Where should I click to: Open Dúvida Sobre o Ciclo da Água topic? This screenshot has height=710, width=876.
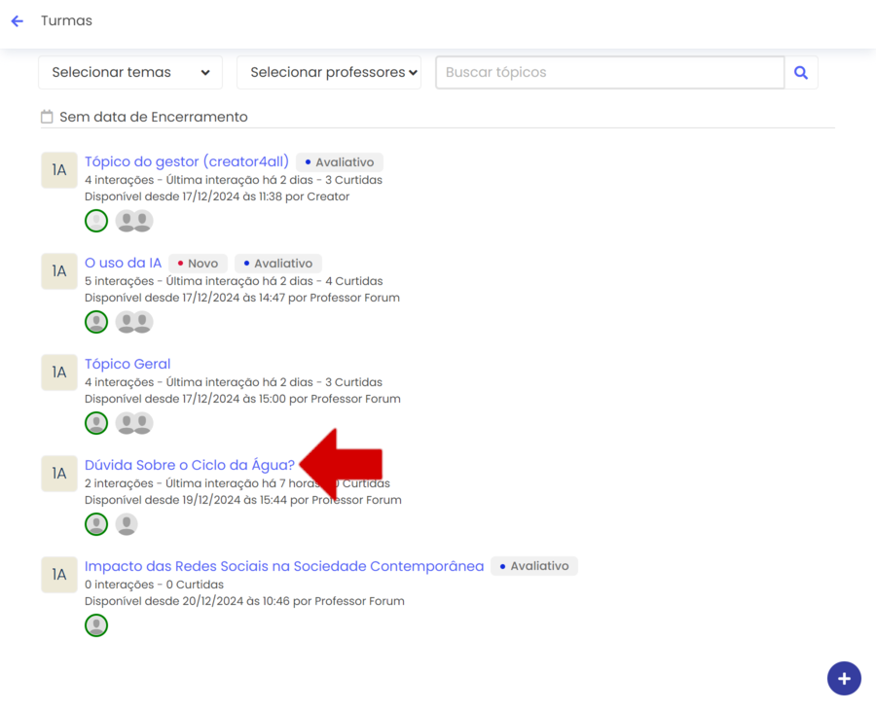pos(189,465)
